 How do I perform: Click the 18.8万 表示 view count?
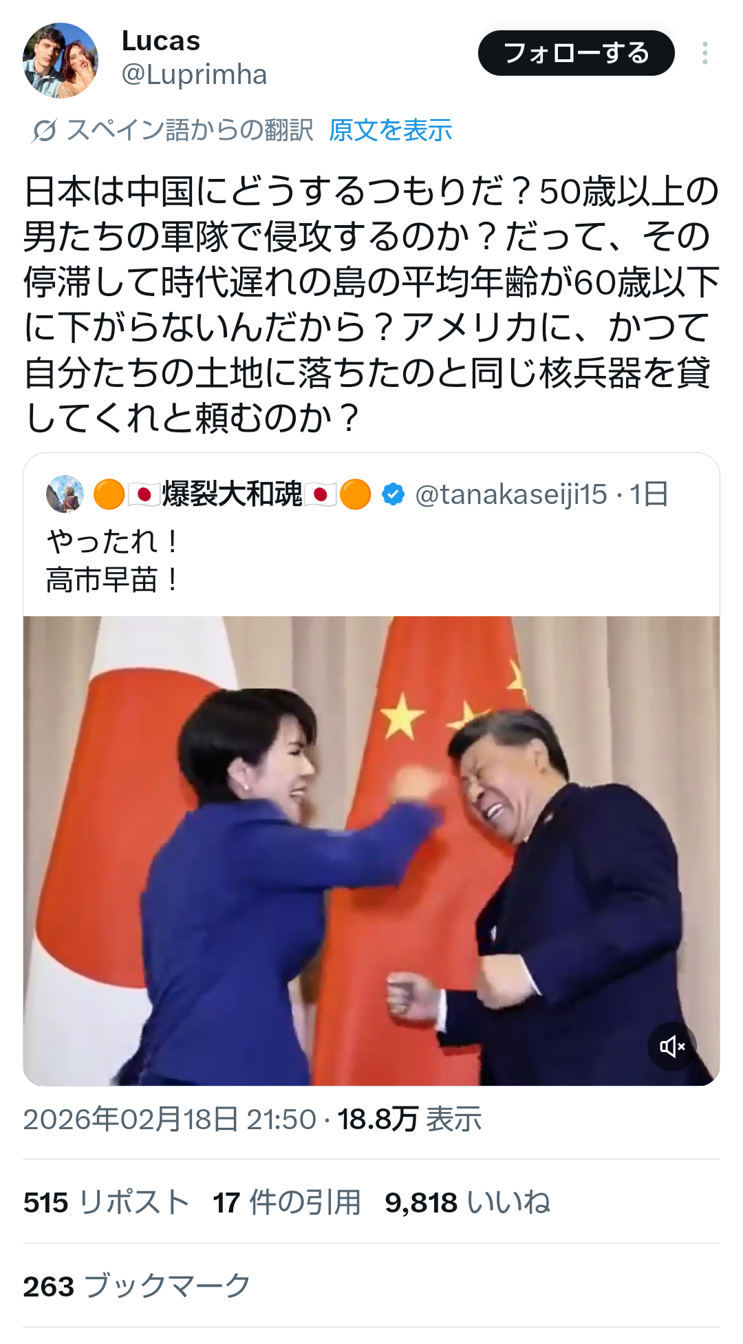(409, 1119)
